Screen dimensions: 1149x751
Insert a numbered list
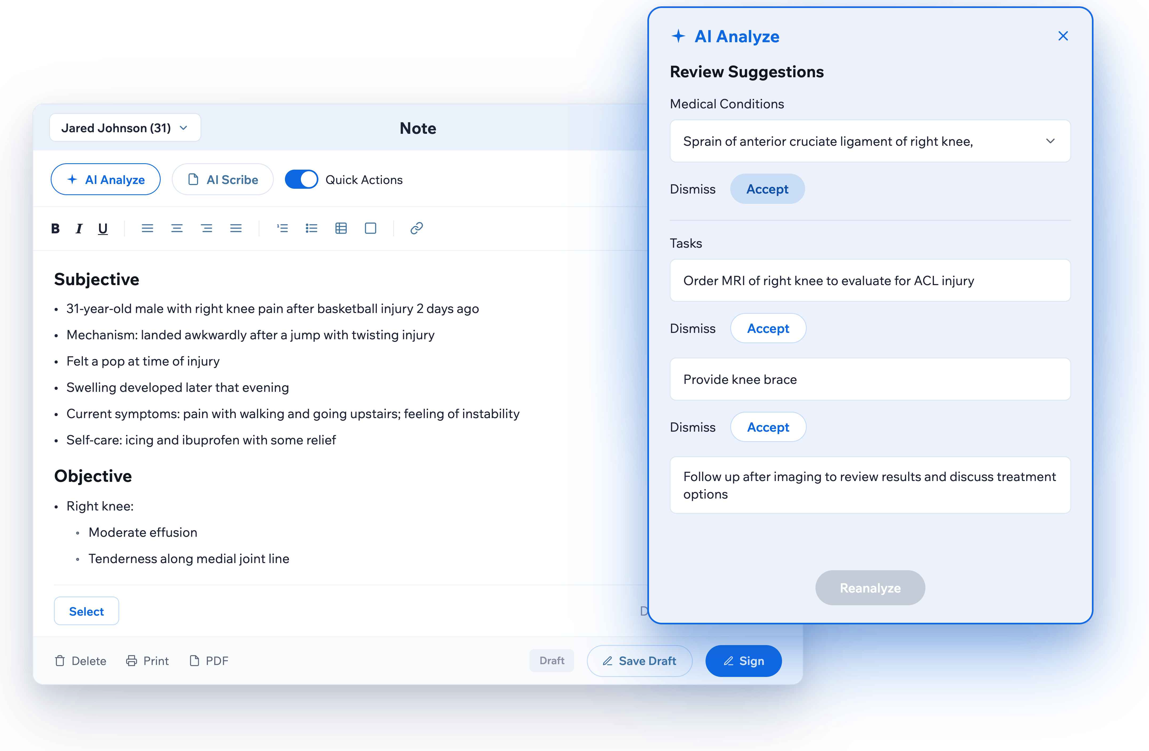[x=283, y=228]
